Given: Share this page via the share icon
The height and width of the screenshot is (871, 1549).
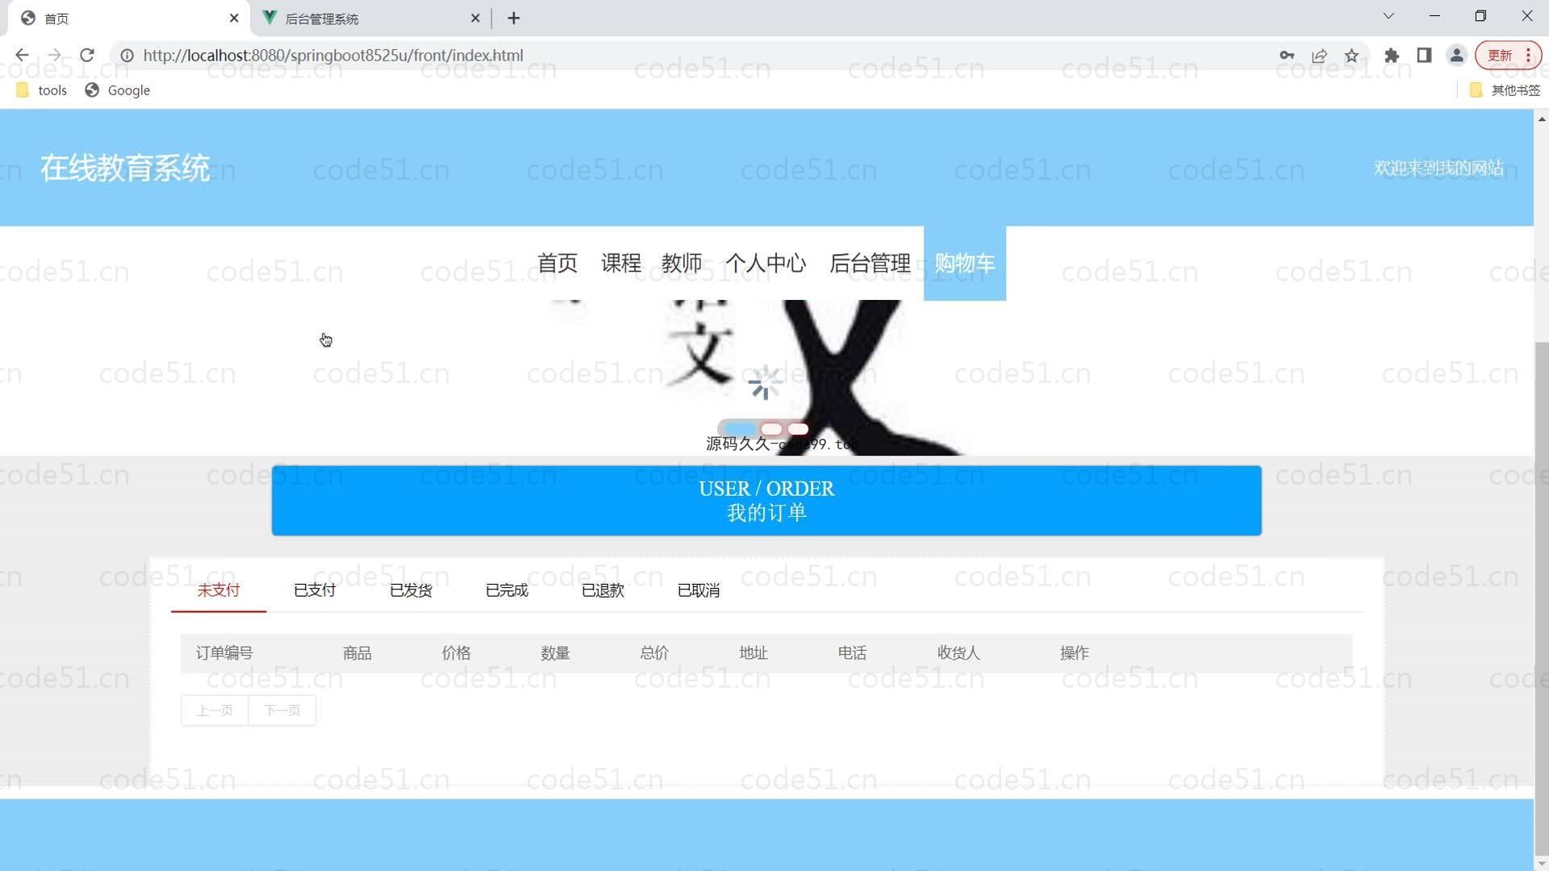Looking at the screenshot, I should pyautogui.click(x=1319, y=56).
